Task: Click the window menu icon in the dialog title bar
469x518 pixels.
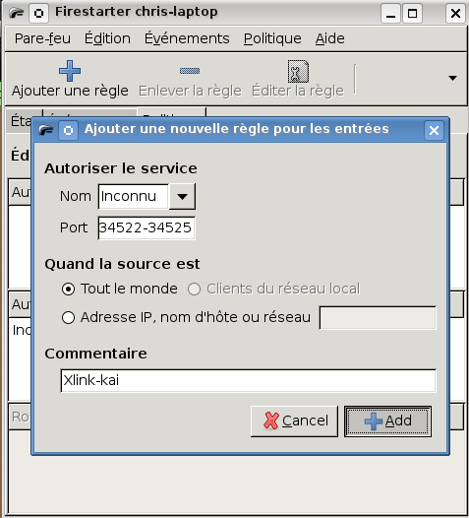Action: point(68,131)
